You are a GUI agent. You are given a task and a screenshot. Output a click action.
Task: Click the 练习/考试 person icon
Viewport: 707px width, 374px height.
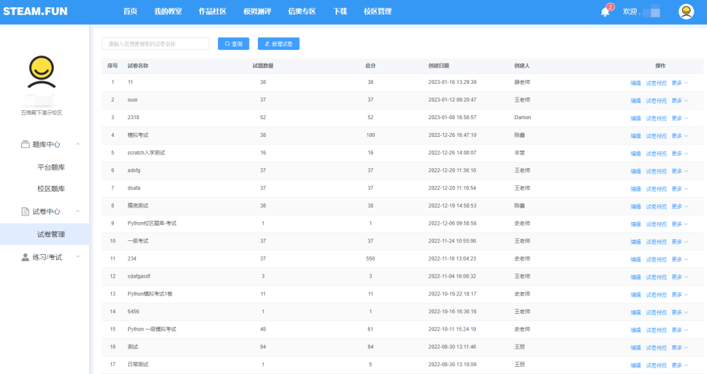26,257
